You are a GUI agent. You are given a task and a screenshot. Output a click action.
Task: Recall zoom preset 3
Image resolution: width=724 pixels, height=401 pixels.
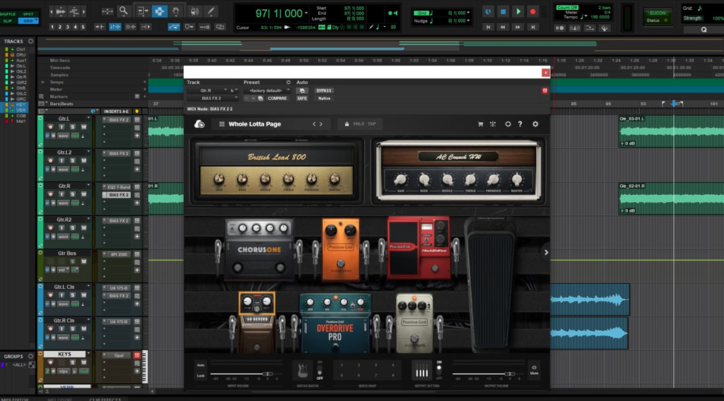pyautogui.click(x=67, y=28)
